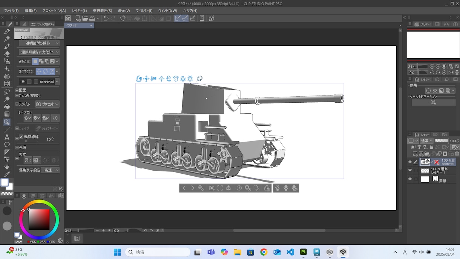
Task: Open Google Chrome from taskbar
Action: tap(264, 252)
